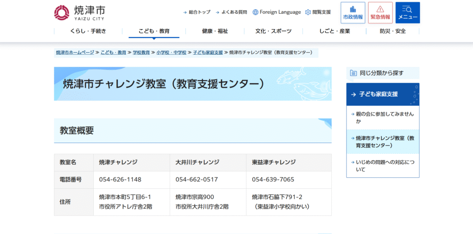Click 小学校・中学校 breadcrumb link

[171, 53]
